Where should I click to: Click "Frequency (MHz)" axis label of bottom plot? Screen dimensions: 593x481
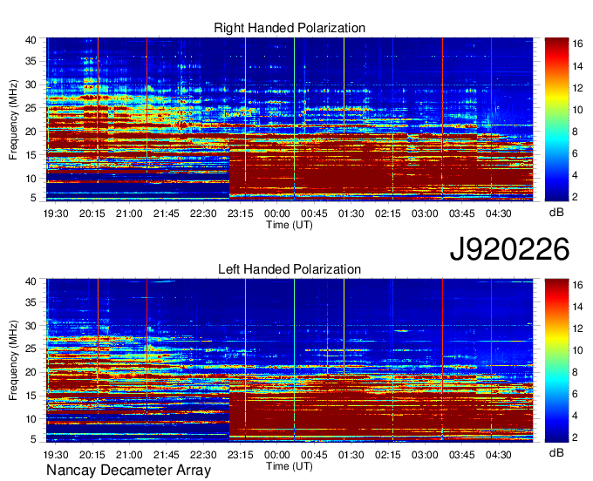click(x=13, y=361)
